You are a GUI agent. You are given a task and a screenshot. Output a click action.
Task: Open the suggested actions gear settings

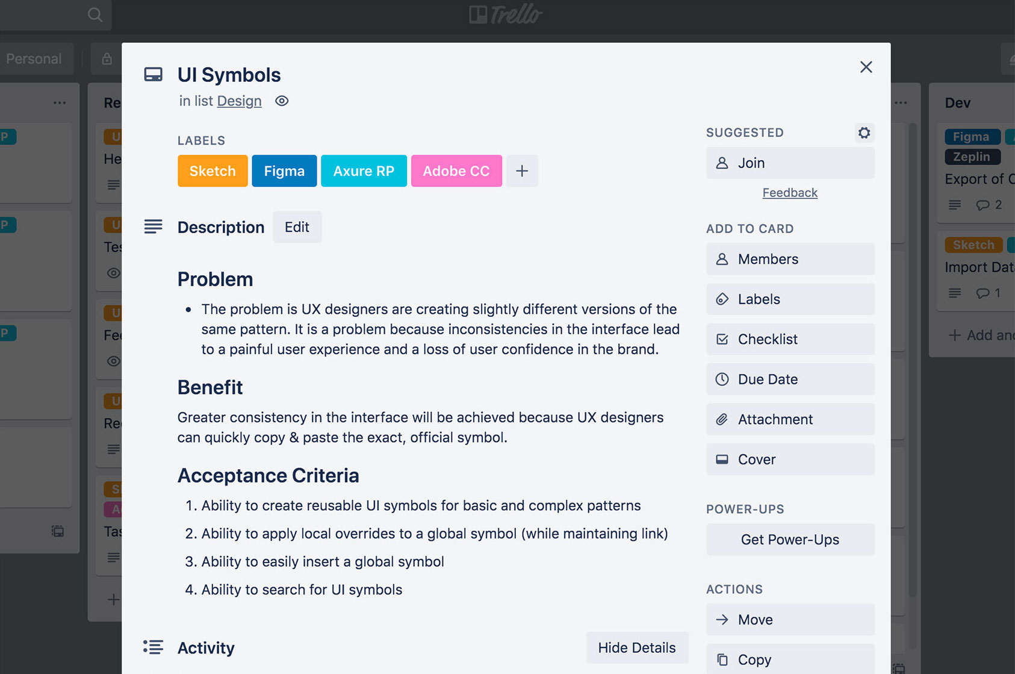point(864,133)
